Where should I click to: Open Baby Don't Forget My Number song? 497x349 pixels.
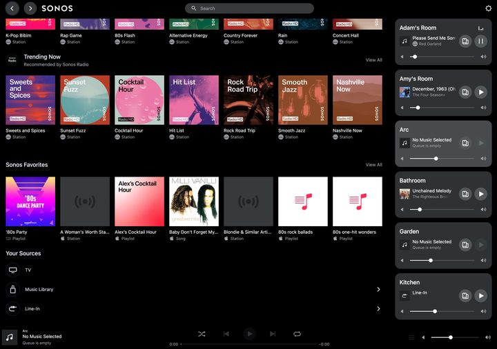point(194,201)
